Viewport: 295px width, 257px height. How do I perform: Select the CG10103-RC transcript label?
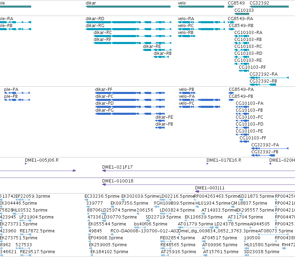tap(248, 46)
